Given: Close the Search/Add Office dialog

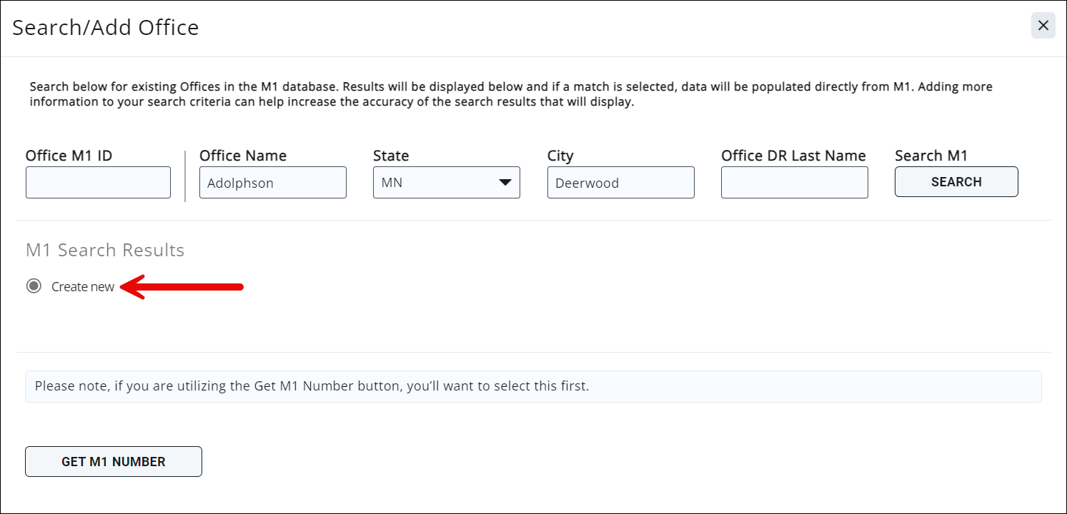Looking at the screenshot, I should [x=1043, y=25].
